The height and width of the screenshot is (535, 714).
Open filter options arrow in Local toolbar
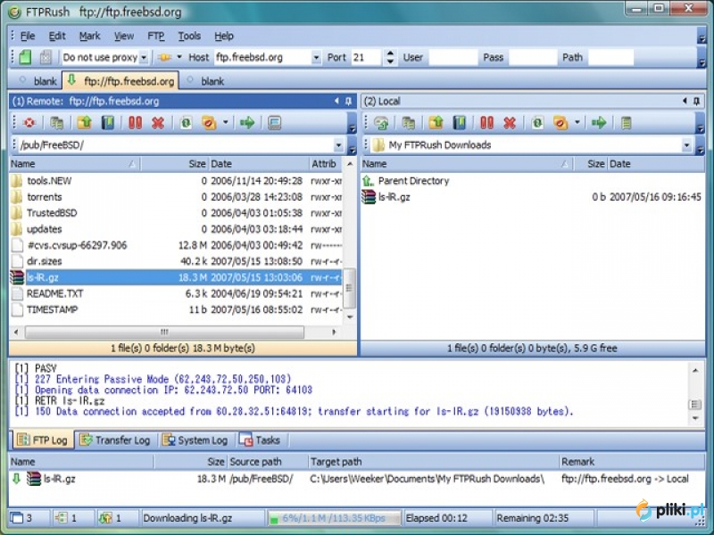pyautogui.click(x=577, y=122)
